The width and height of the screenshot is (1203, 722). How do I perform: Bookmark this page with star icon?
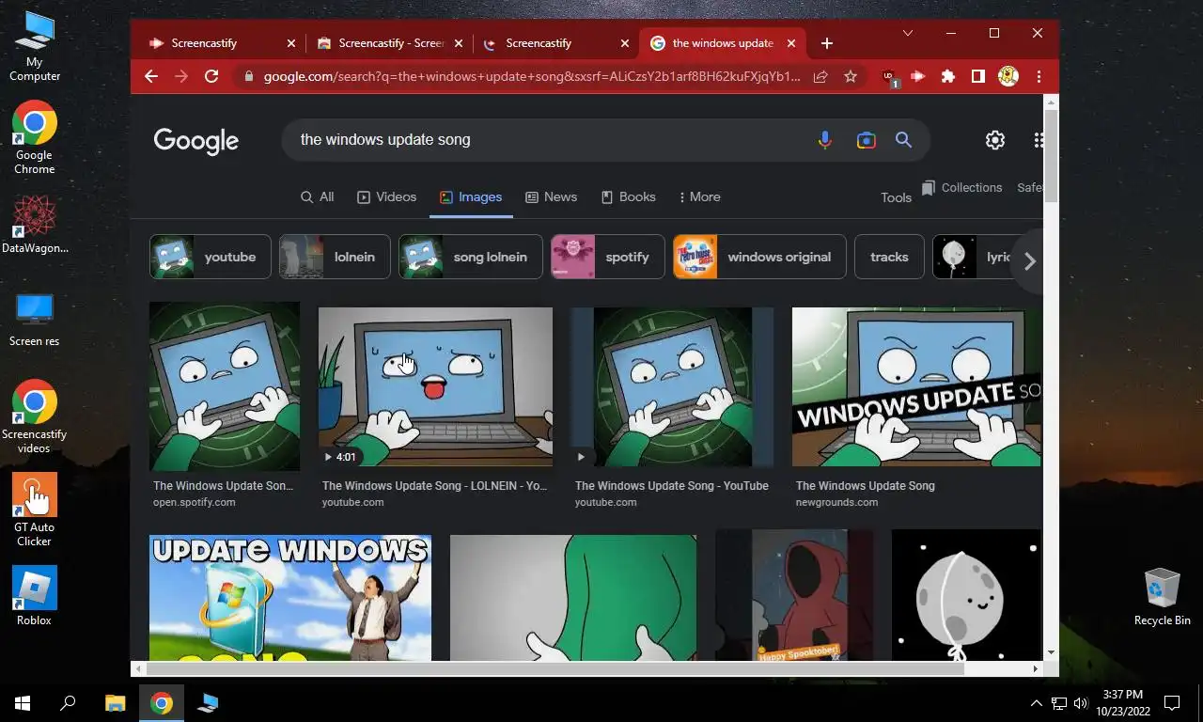coord(851,76)
